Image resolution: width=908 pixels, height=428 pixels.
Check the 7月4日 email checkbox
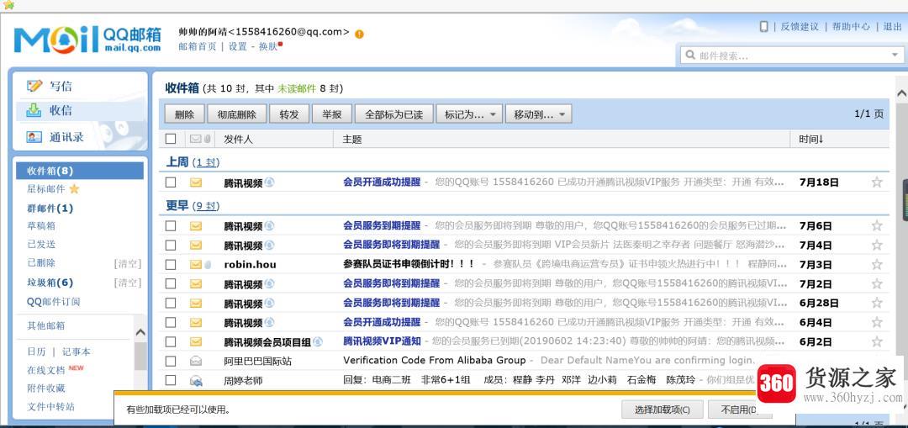point(170,245)
